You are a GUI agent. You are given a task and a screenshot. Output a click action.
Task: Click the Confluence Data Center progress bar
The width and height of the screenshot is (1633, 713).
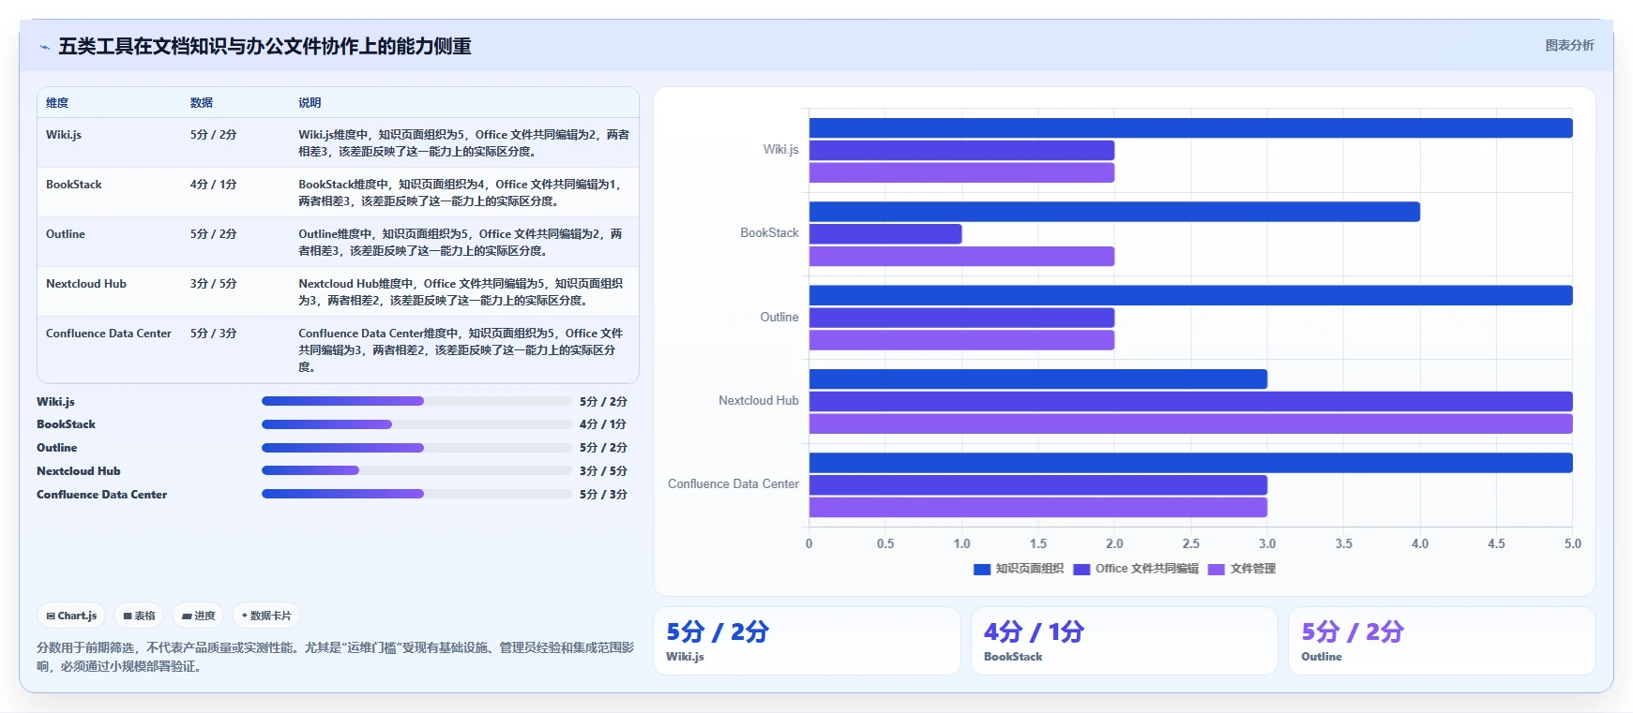pyautogui.click(x=416, y=494)
